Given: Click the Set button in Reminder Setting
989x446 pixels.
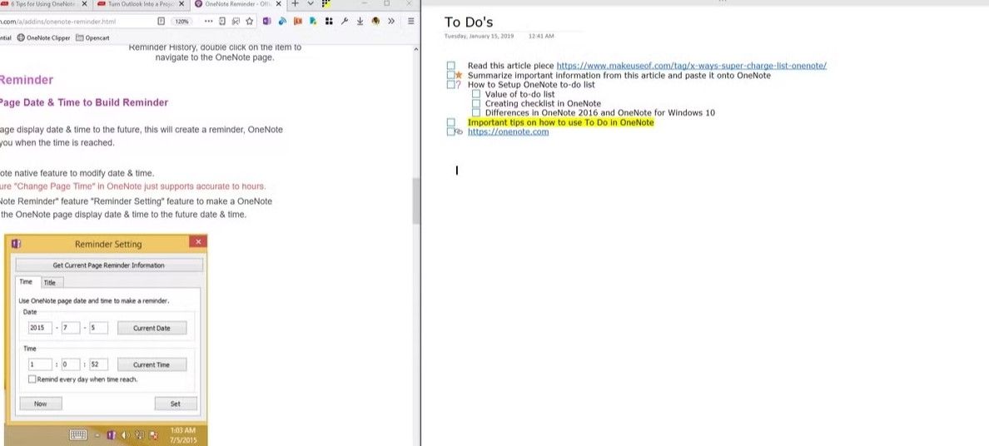Looking at the screenshot, I should (x=176, y=404).
